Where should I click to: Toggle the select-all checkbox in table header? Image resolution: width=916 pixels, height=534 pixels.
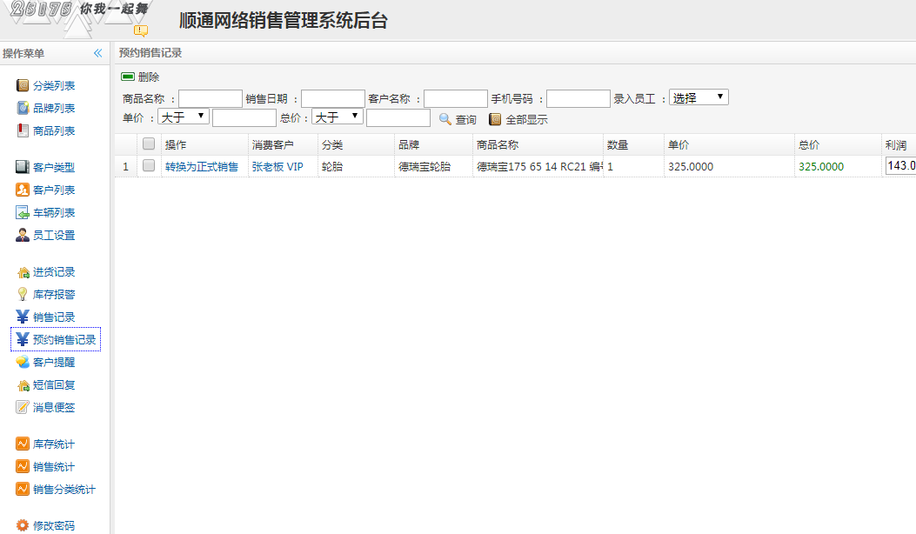tap(149, 144)
